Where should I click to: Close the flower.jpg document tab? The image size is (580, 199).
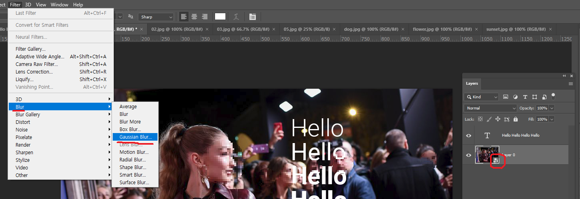476,29
